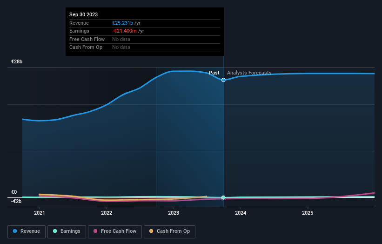Click the 2022 x-axis label
This screenshot has width=382, height=244.
[107, 213]
